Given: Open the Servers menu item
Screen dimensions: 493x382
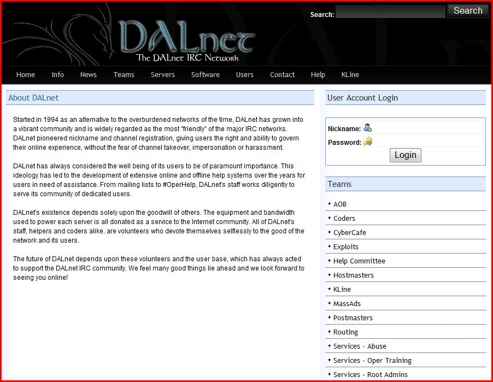Looking at the screenshot, I should click(x=162, y=74).
